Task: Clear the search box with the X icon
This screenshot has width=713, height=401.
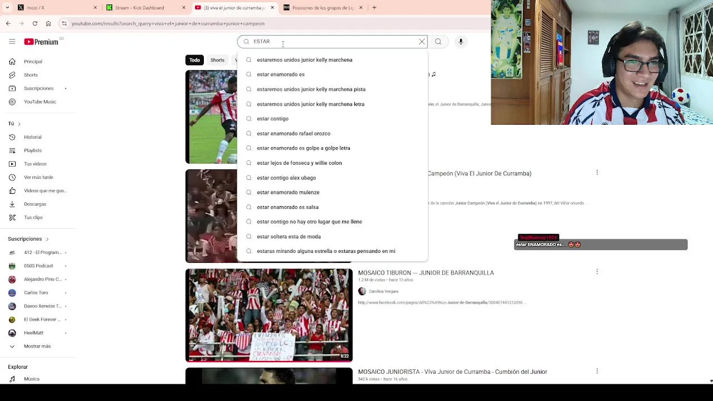Action: point(422,41)
